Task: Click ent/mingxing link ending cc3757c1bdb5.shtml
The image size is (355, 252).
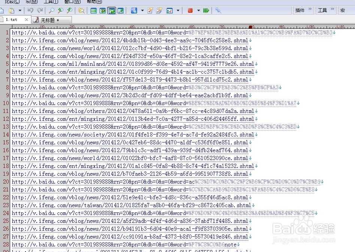Action: pyautogui.click(x=133, y=72)
